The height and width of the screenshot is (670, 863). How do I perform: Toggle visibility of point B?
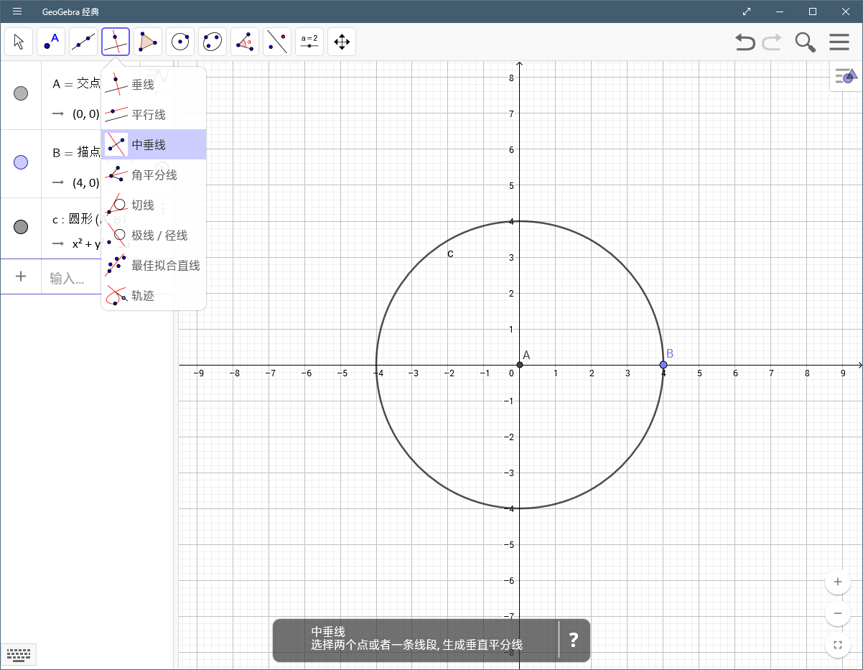click(21, 162)
